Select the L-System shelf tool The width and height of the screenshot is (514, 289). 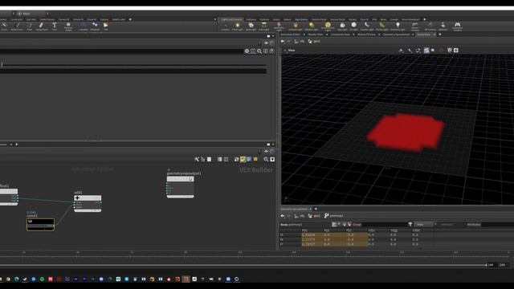pyautogui.click(x=83, y=26)
